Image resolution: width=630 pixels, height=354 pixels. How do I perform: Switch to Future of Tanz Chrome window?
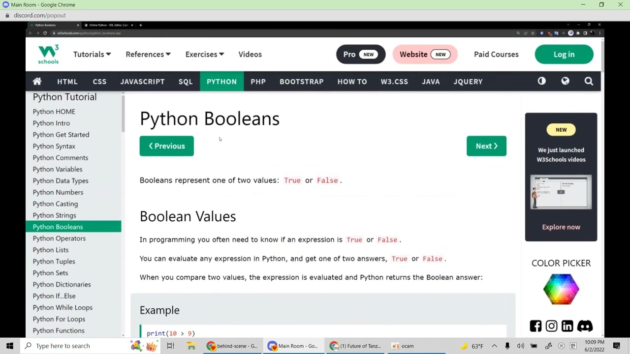click(x=355, y=346)
